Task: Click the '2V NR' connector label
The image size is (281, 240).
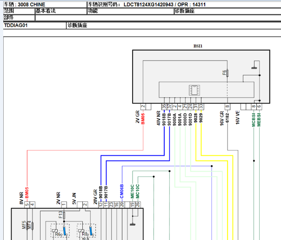Action: 59,198
